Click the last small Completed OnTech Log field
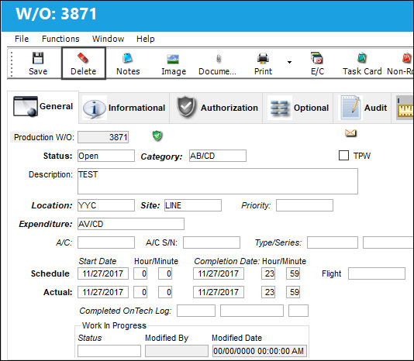Screen dimensions: 414x361 click(298, 311)
